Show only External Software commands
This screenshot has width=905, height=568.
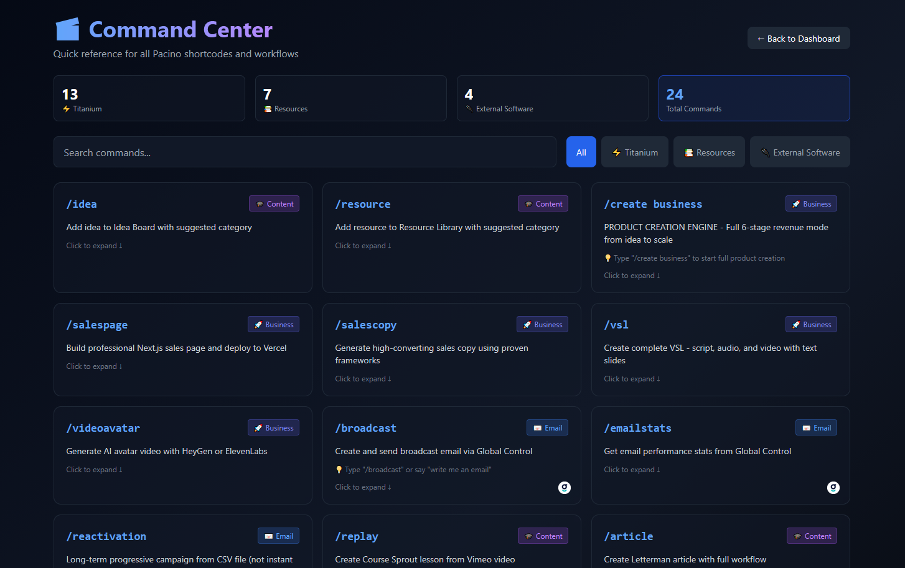799,152
